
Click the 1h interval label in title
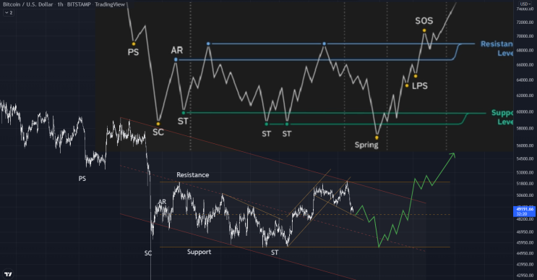tap(60, 4)
